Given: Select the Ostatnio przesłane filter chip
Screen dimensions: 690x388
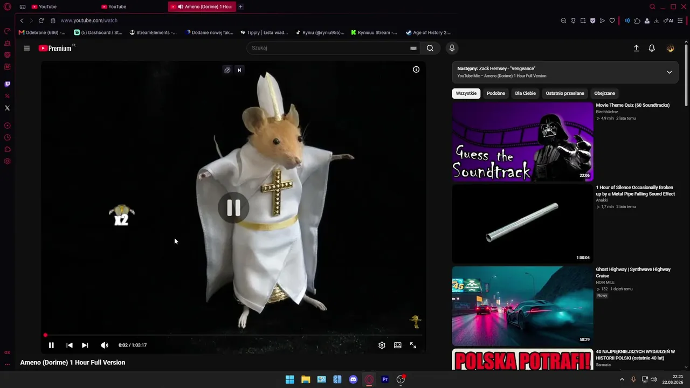Looking at the screenshot, I should click(x=565, y=93).
